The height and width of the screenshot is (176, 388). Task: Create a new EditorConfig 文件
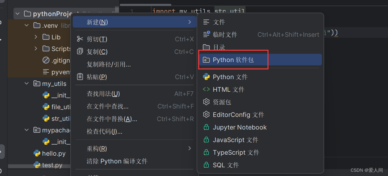(x=260, y=115)
